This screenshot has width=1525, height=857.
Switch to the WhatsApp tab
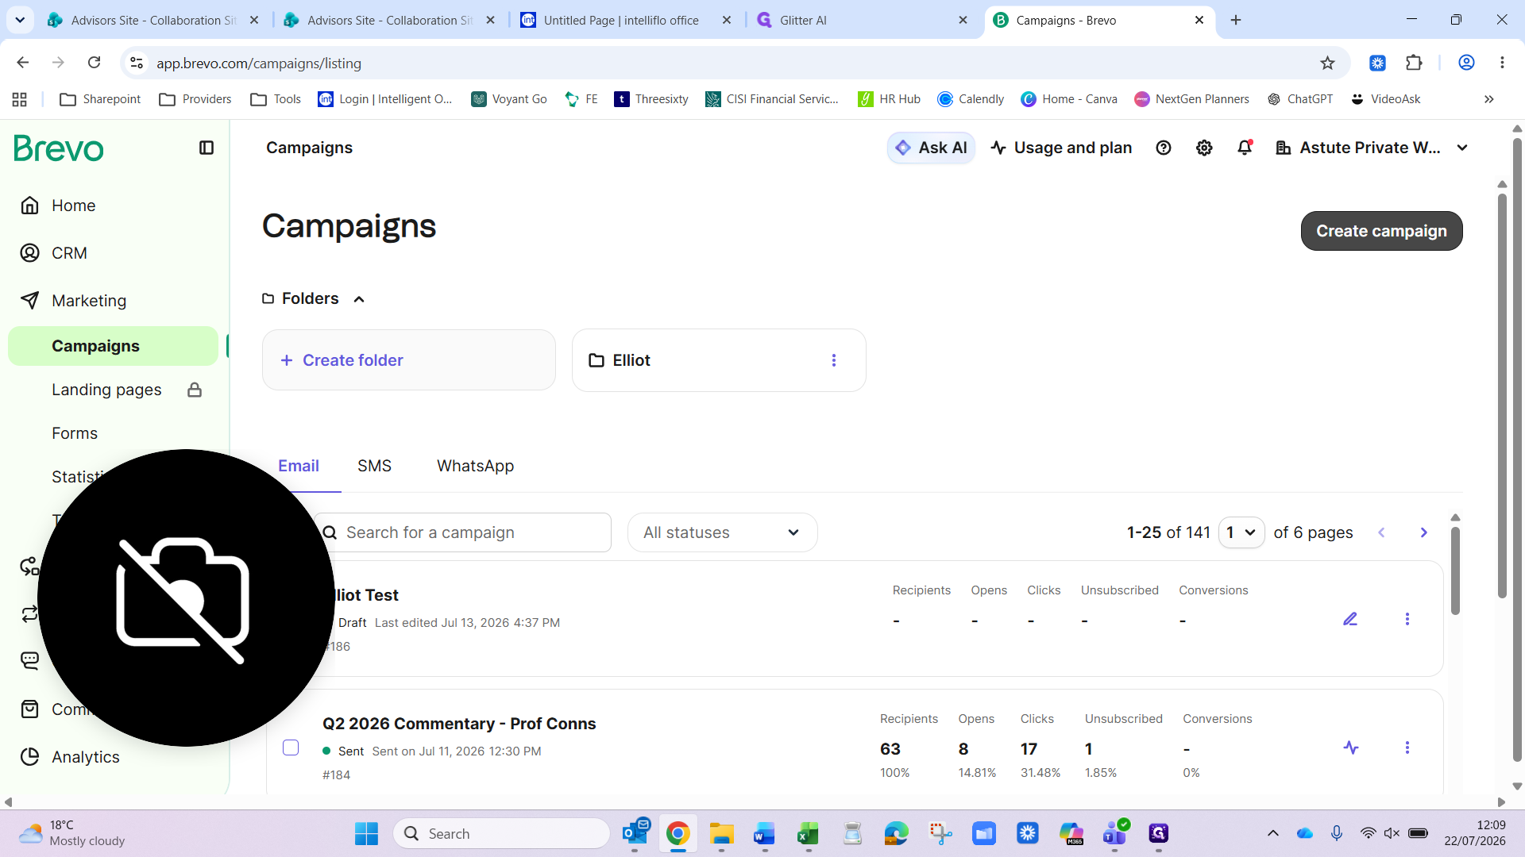coord(475,467)
